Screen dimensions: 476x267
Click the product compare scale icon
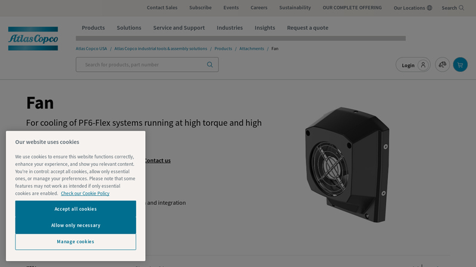coord(442,65)
